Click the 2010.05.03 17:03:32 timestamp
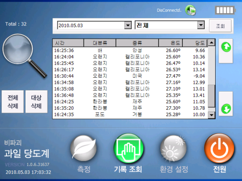 (x=28, y=172)
